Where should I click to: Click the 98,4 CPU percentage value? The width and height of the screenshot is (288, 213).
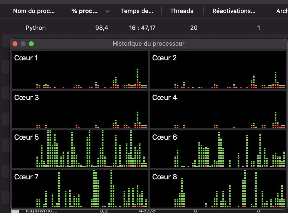[x=102, y=28]
